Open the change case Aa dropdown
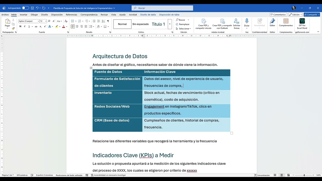The width and height of the screenshot is (322, 181). coord(59,21)
